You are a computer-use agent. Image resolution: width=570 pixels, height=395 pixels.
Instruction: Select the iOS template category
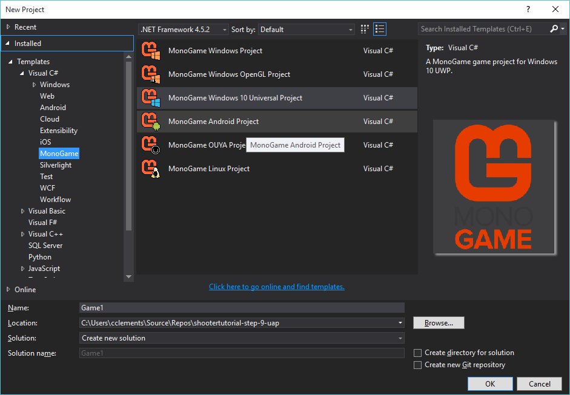pyautogui.click(x=45, y=142)
